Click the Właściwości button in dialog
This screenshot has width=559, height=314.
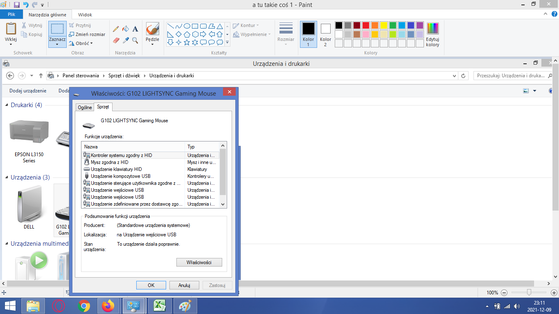coord(199,262)
